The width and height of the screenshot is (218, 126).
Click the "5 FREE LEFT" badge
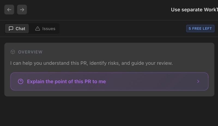200,29
